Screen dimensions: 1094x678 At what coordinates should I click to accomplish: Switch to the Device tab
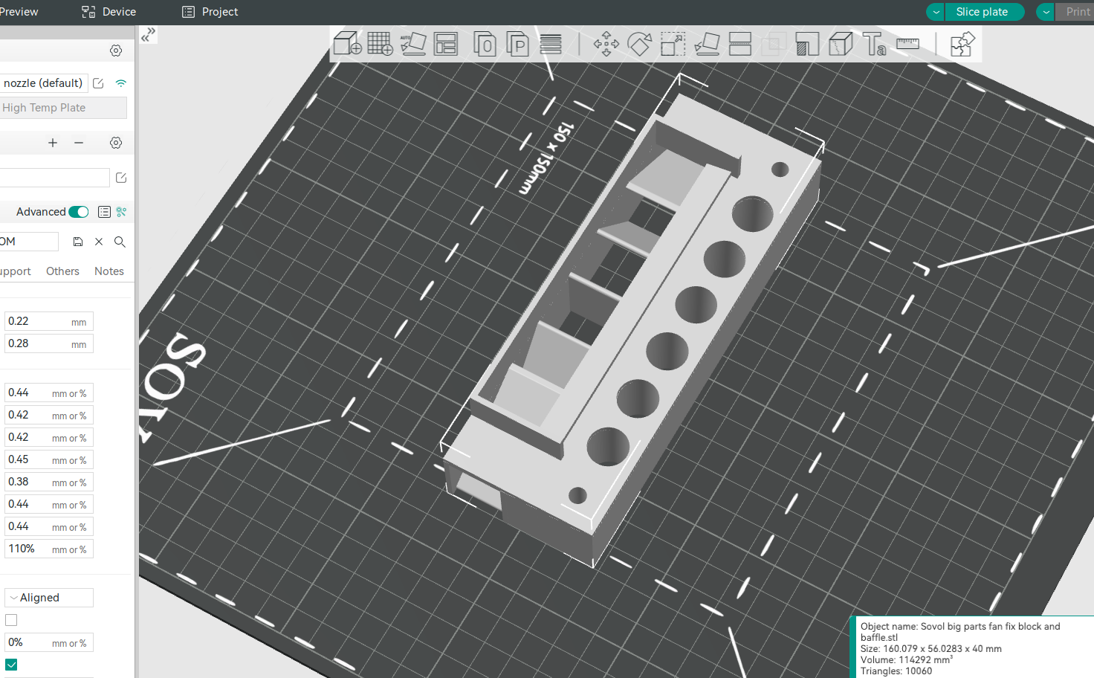[109, 12]
